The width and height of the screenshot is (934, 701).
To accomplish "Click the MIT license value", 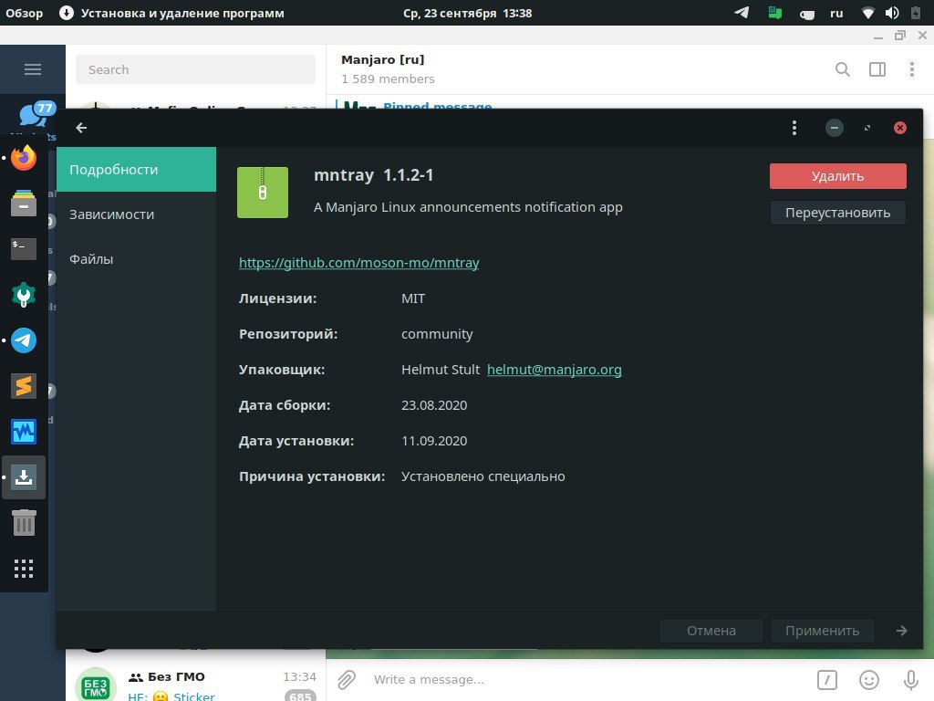I will (413, 298).
